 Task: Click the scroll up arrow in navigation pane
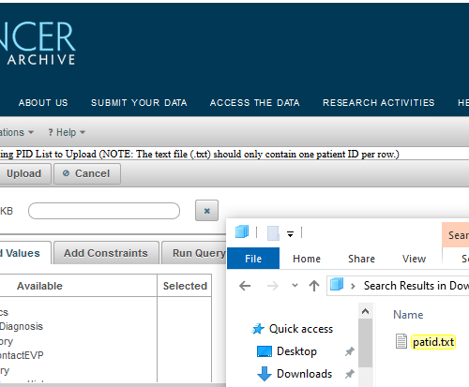[365, 311]
